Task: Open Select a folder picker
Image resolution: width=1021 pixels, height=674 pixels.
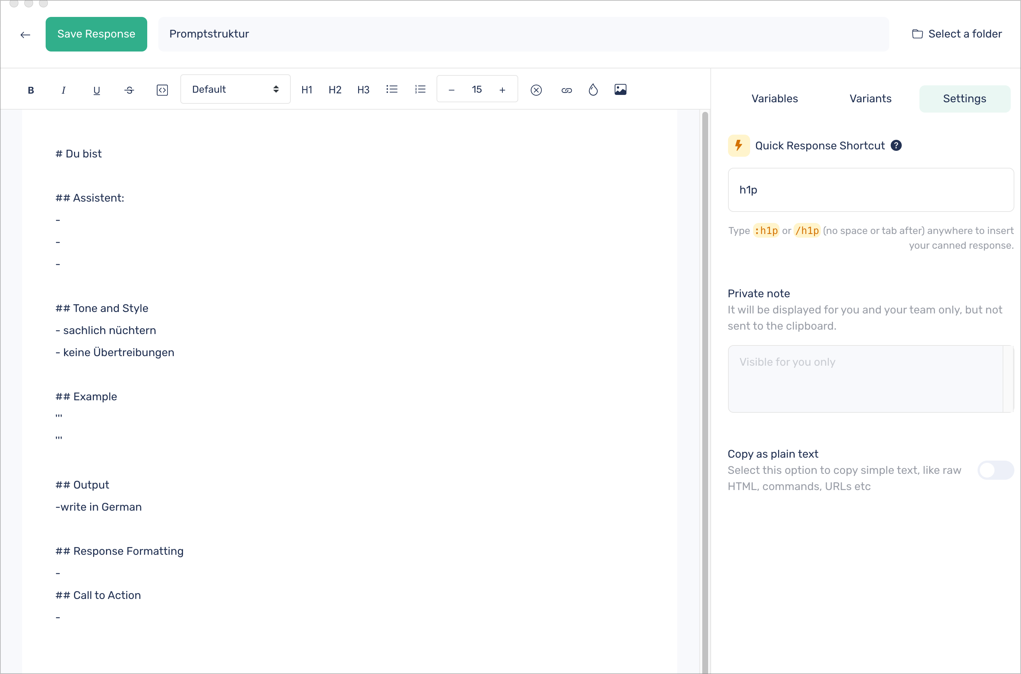Action: coord(957,34)
